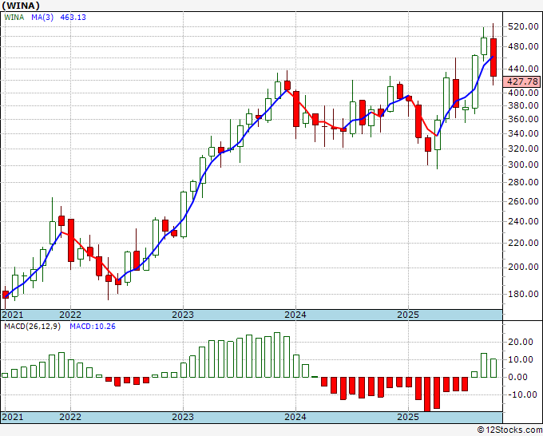Click the 440.00 price axis label
The image size is (543, 436).
point(523,69)
